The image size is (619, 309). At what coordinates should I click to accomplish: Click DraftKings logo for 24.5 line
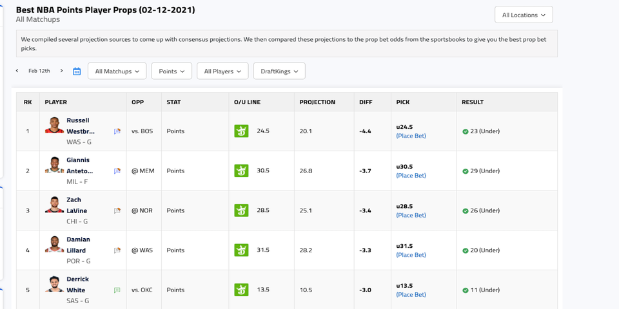[241, 131]
